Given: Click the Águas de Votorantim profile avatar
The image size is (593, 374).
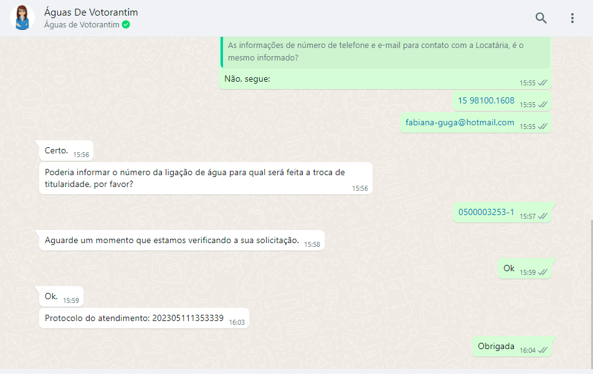Looking at the screenshot, I should tap(22, 18).
